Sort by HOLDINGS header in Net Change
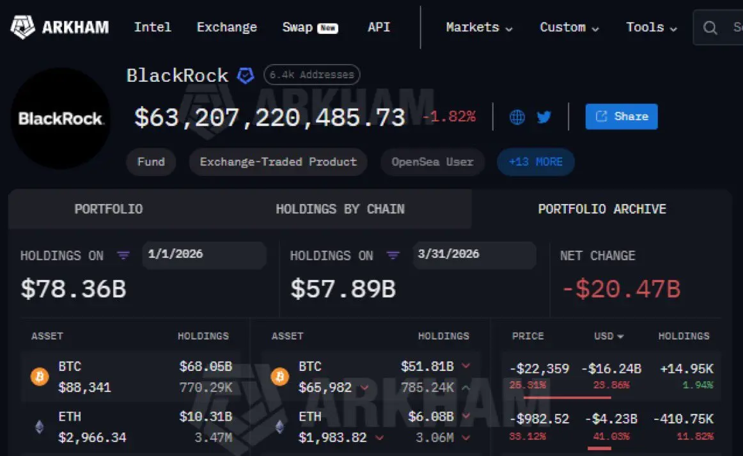 coord(684,336)
